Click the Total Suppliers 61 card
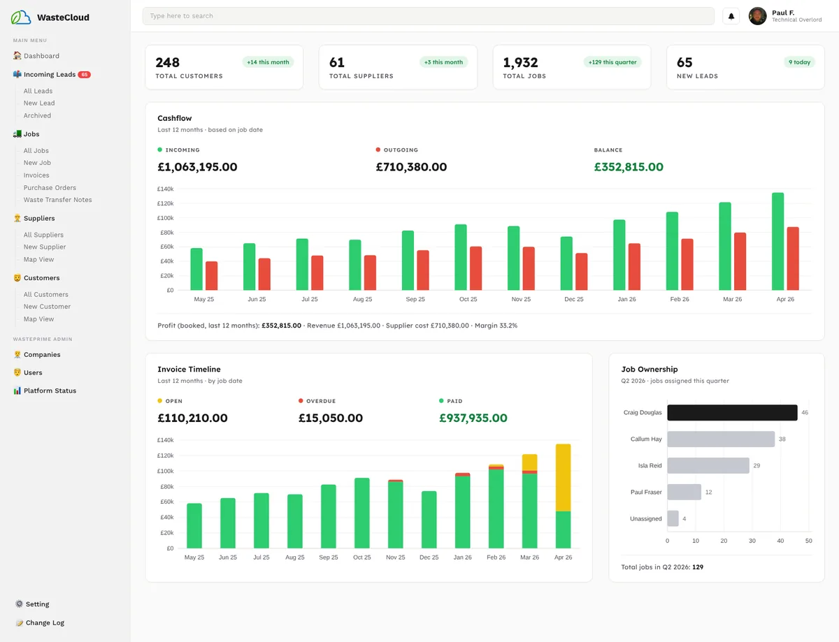839x642 pixels. click(x=398, y=68)
